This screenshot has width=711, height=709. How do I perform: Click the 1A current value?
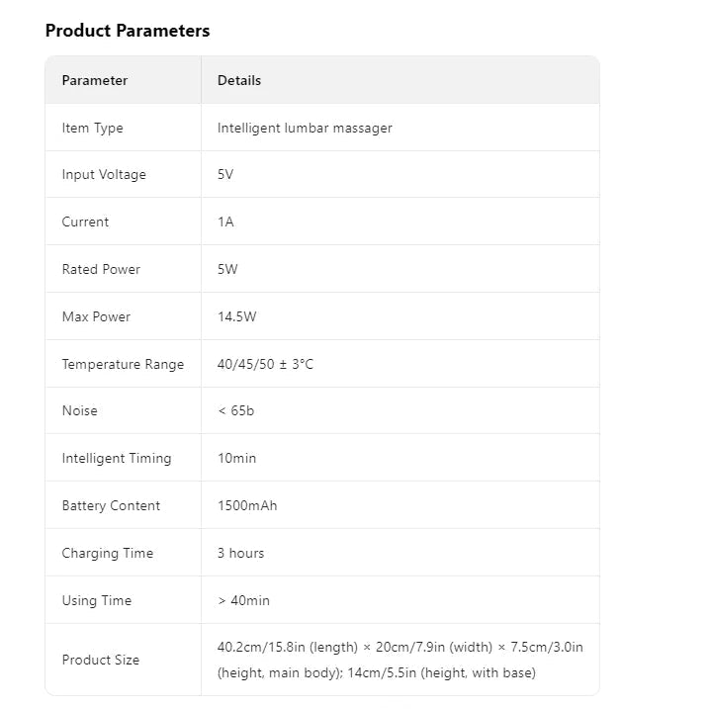click(226, 222)
